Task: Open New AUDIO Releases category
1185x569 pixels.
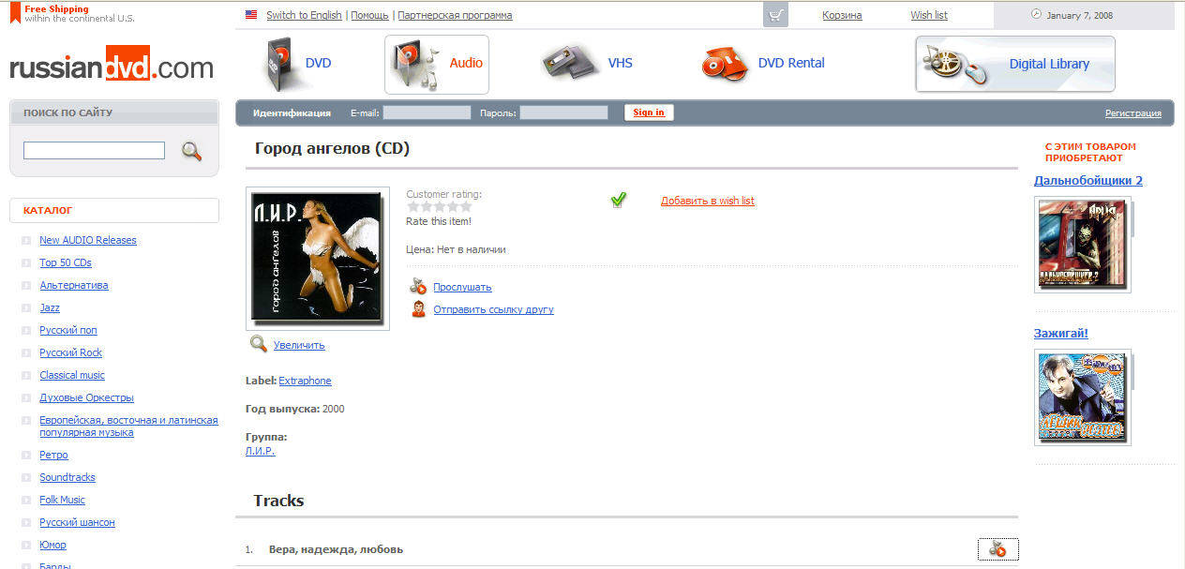Action: tap(88, 240)
